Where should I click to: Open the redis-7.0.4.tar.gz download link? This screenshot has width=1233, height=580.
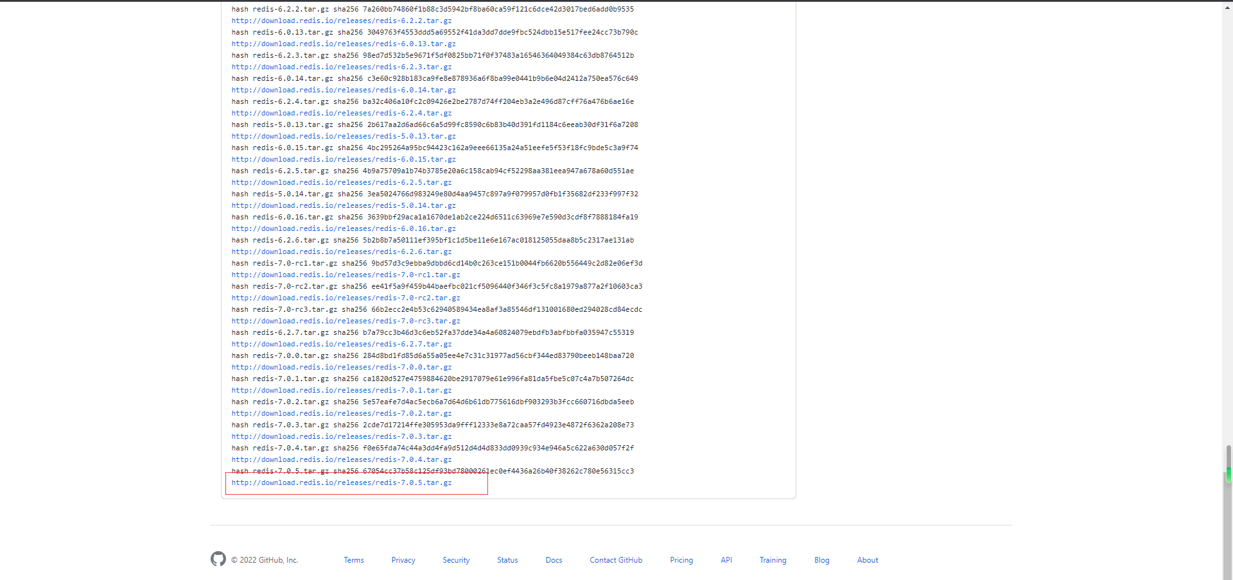pos(342,459)
